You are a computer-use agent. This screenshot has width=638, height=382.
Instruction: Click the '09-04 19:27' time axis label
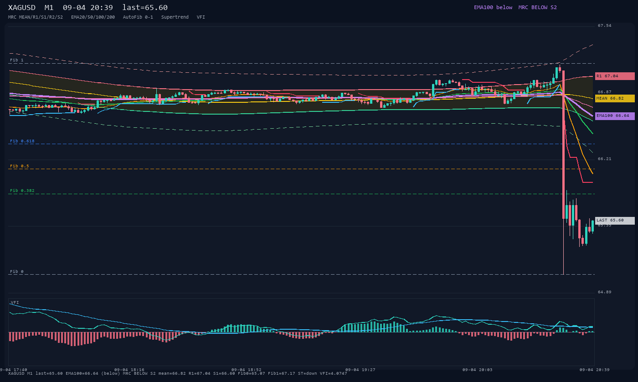tap(360, 370)
